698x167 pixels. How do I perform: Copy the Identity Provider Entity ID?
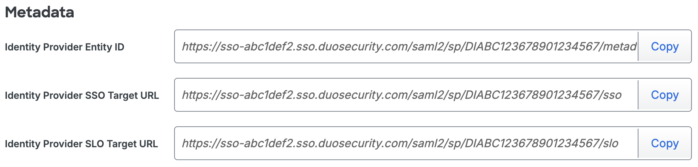coord(664,46)
